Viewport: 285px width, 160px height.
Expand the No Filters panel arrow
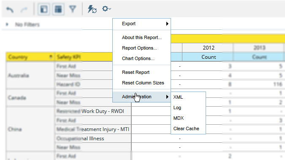[7, 24]
